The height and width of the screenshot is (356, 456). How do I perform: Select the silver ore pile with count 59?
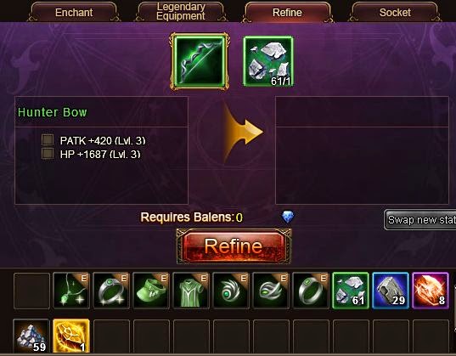(x=31, y=336)
